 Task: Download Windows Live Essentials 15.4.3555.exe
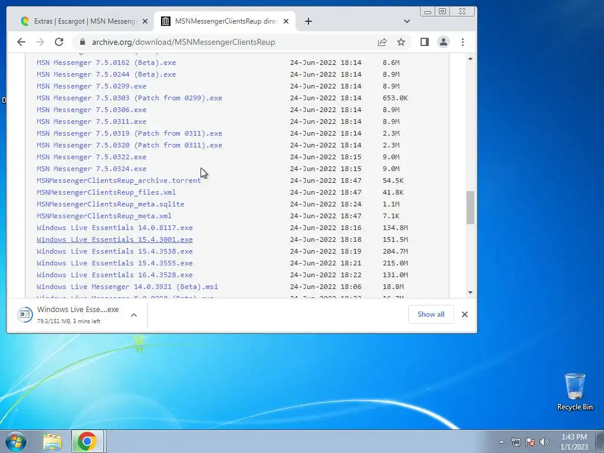point(114,263)
